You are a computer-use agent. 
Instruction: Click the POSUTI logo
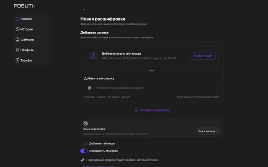pyautogui.click(x=24, y=6)
